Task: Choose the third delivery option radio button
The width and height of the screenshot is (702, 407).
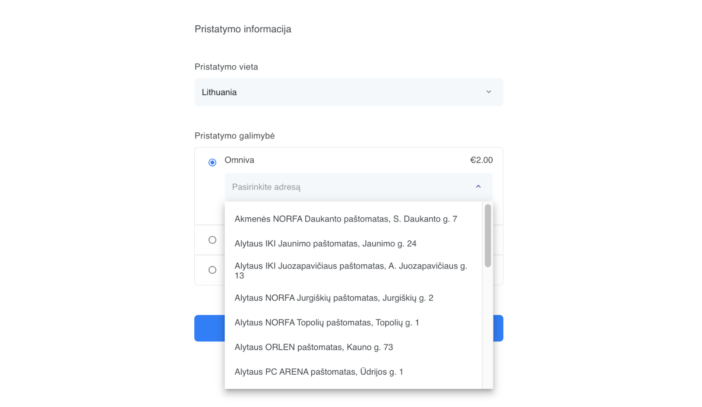Action: 212,270
